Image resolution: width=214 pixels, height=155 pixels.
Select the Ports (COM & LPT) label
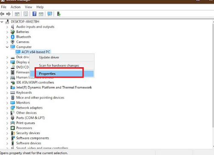click(x=30, y=118)
